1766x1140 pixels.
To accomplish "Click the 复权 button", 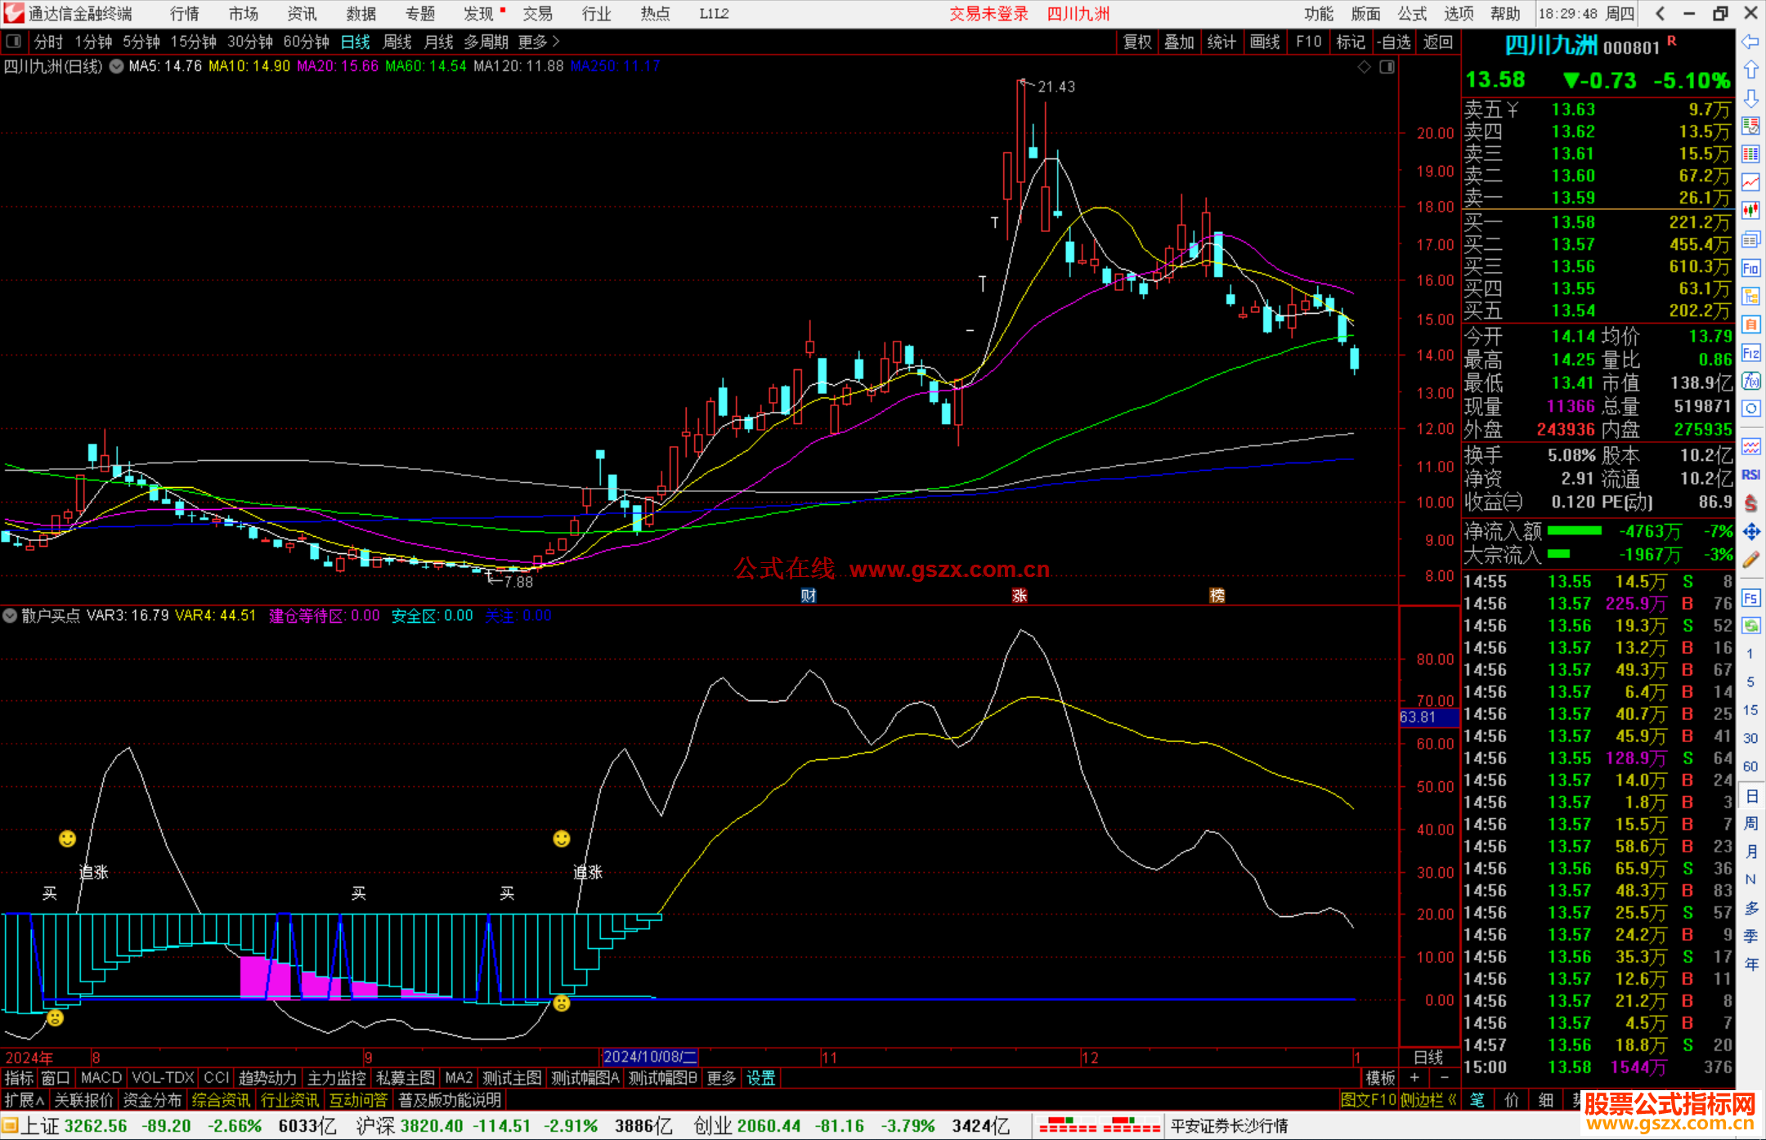I will (1137, 42).
